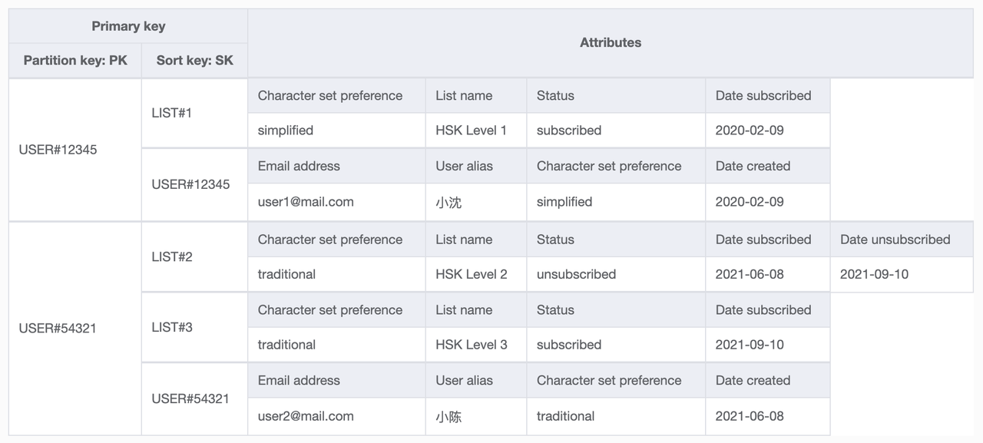Select the LIST#2 sort key cell
The width and height of the screenshot is (983, 443).
pos(172,256)
